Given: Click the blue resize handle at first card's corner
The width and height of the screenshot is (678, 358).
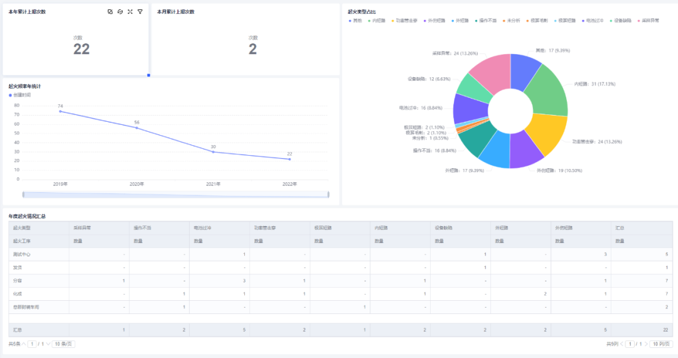Looking at the screenshot, I should point(149,75).
